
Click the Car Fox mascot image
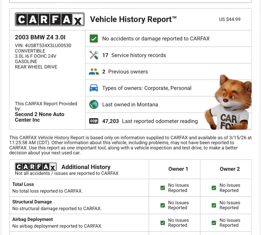click(229, 102)
